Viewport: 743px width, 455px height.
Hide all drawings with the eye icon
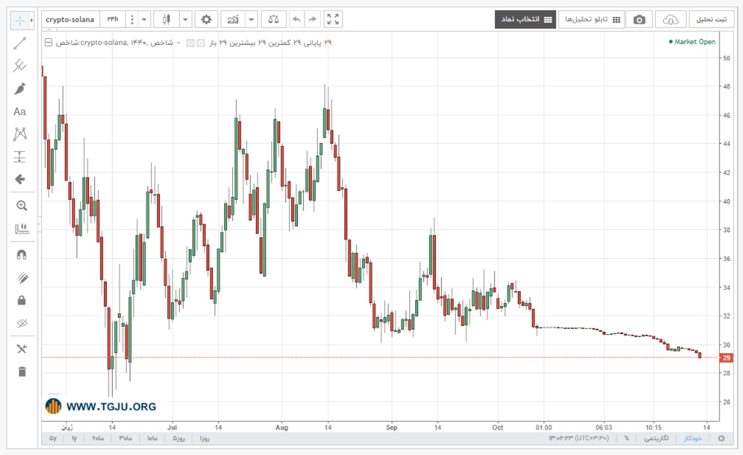click(x=21, y=324)
